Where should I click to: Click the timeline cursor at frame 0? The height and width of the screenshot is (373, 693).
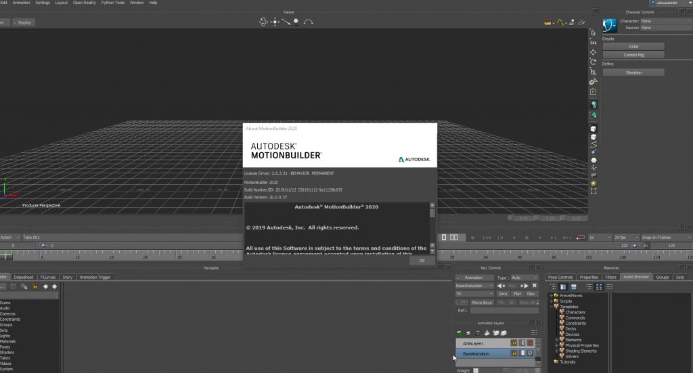5,255
